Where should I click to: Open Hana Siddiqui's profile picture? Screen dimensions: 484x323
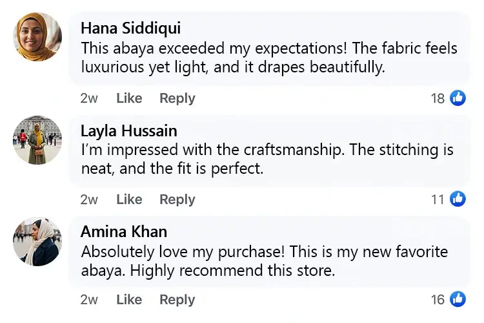click(37, 37)
